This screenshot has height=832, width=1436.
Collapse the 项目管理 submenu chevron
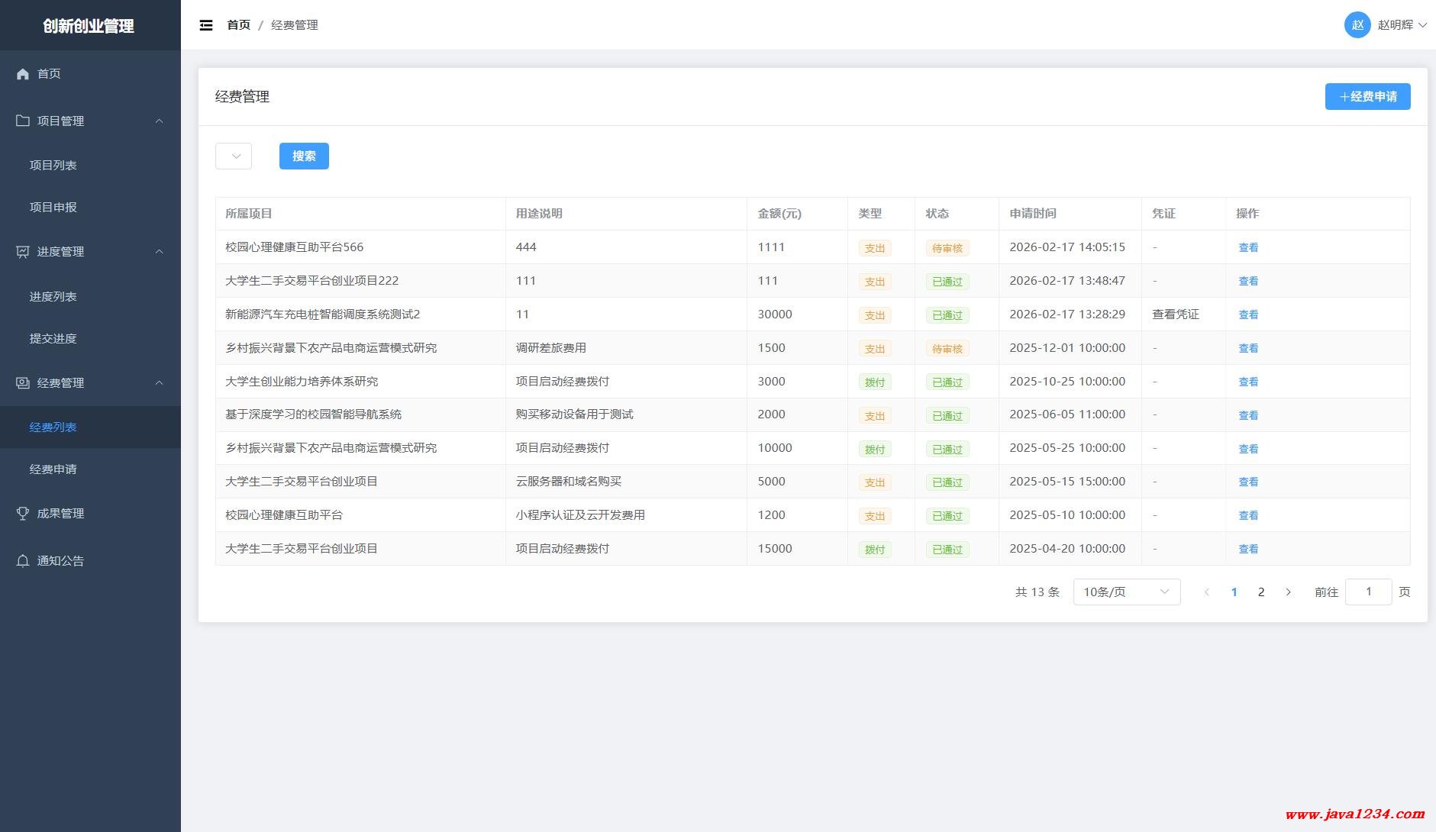(160, 121)
